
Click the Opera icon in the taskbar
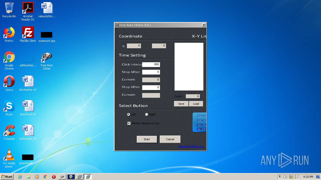click(x=54, y=177)
